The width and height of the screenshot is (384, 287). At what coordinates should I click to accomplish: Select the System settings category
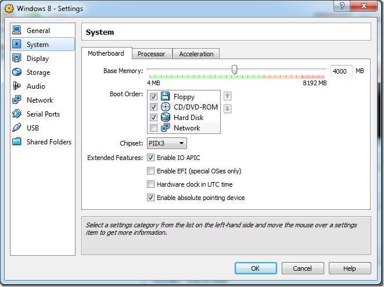[x=42, y=44]
